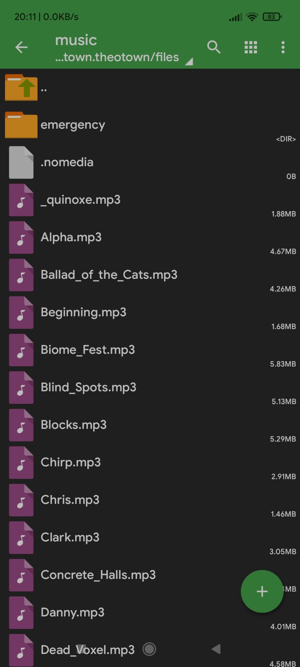300x667 pixels.
Task: Tap the back arrow icon
Action: (22, 47)
